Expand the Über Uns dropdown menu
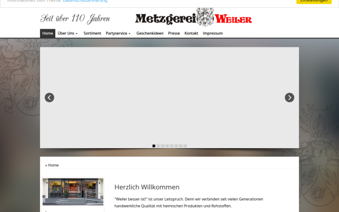Screen dimensions: 339x212 pyautogui.click(x=67, y=33)
